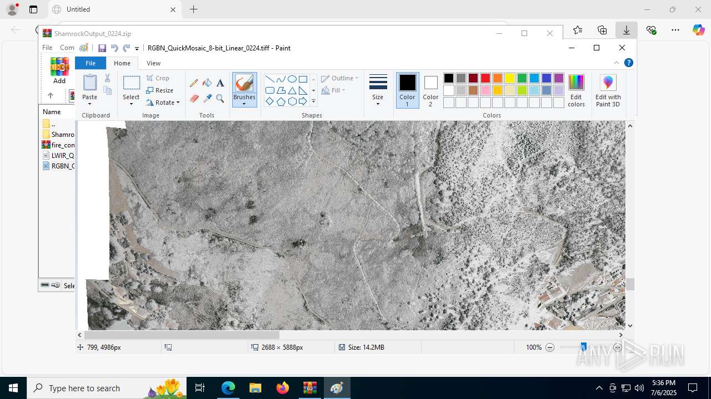Viewport: 711px width, 399px height.
Task: Open the File menu in Paint
Action: 91,63
